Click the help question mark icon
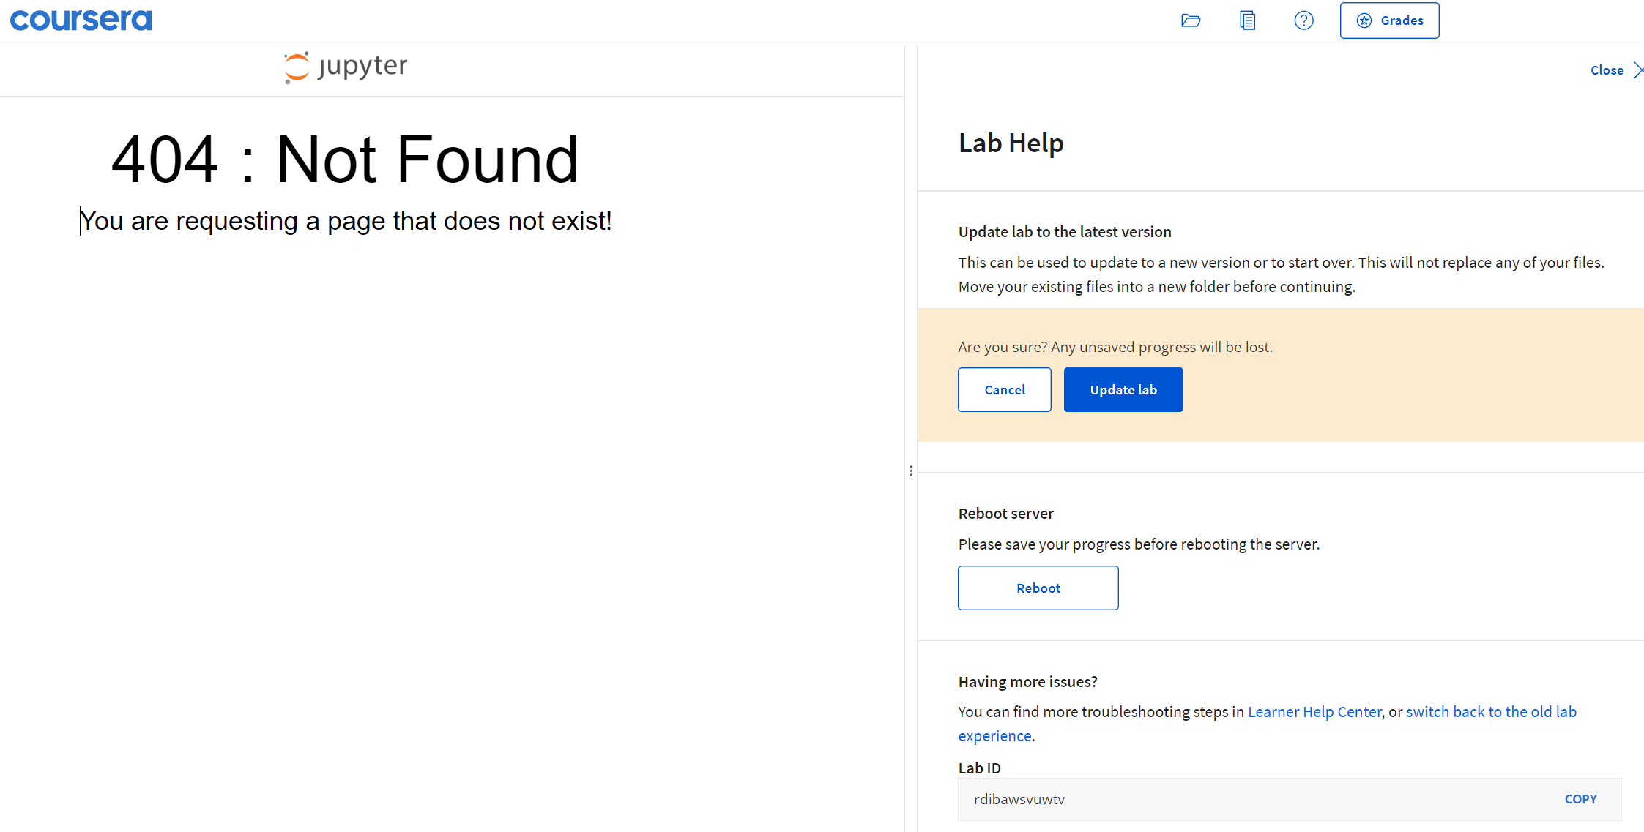The width and height of the screenshot is (1644, 832). click(1303, 20)
